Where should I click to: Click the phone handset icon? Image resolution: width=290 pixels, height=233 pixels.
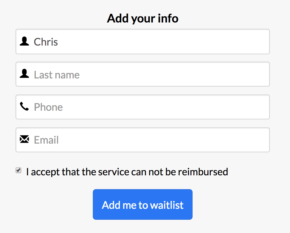point(25,106)
